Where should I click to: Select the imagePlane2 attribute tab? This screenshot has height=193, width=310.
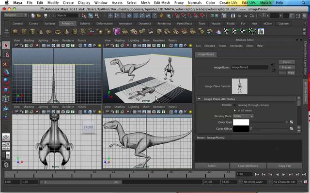coord(206,55)
